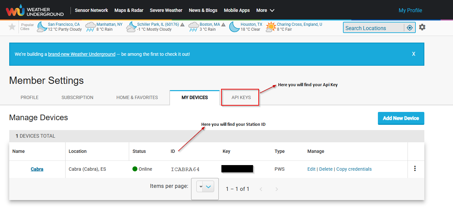Click the Schiller Park alert triangle
The height and width of the screenshot is (208, 453).
click(182, 24)
